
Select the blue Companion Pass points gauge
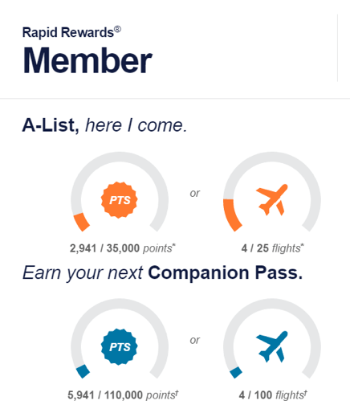pyautogui.click(x=120, y=338)
